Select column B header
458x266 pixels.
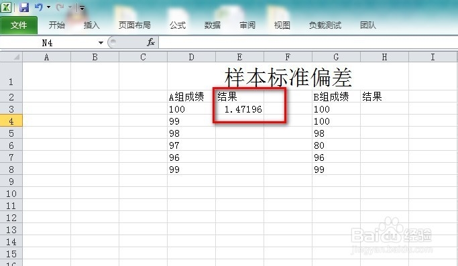point(95,57)
